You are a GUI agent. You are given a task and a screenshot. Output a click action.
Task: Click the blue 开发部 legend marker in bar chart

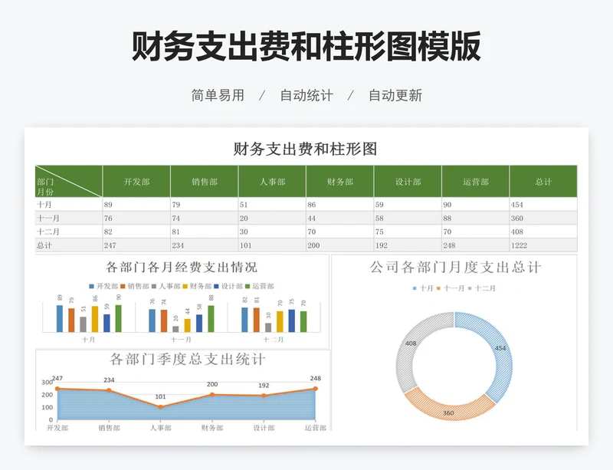[93, 286]
